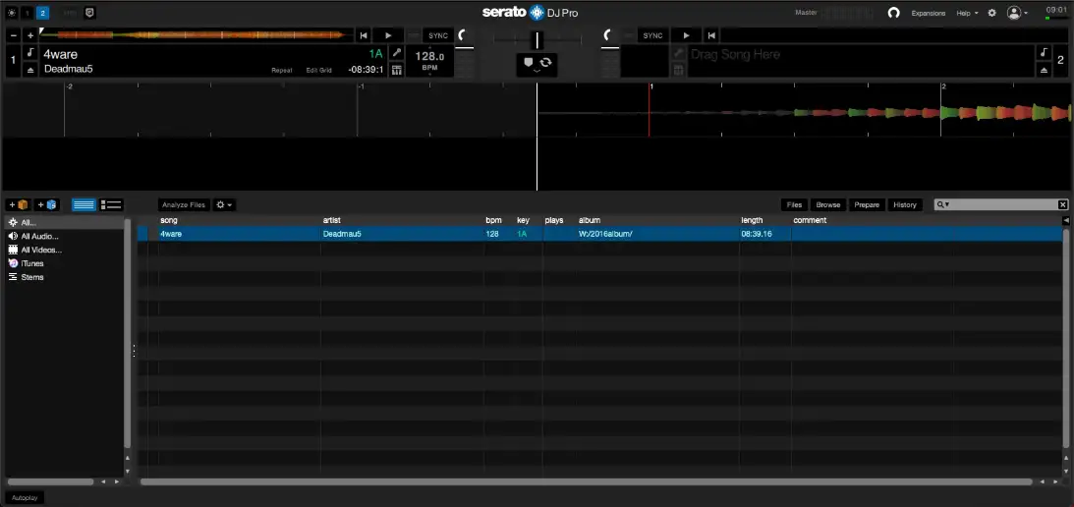Open the library gear dropdown

tap(224, 204)
